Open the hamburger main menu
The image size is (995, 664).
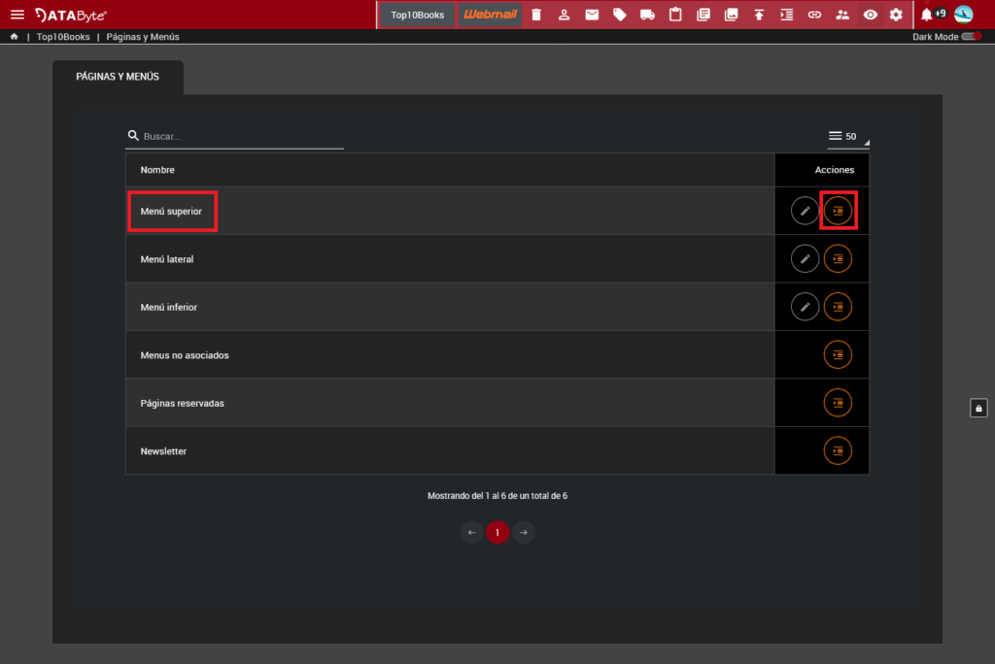(x=17, y=15)
